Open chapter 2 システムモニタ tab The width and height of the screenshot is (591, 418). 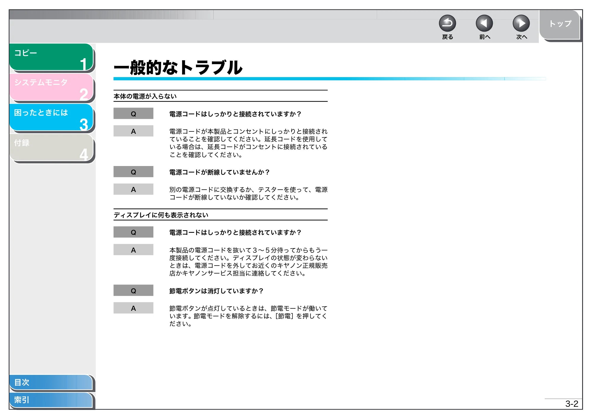52,88
